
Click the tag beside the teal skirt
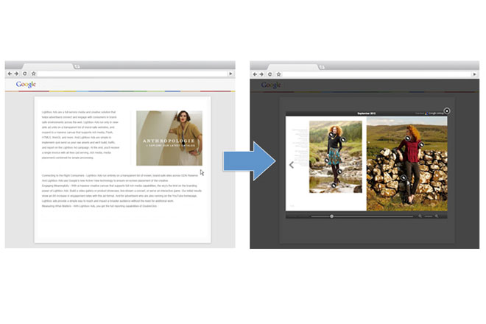[327, 161]
